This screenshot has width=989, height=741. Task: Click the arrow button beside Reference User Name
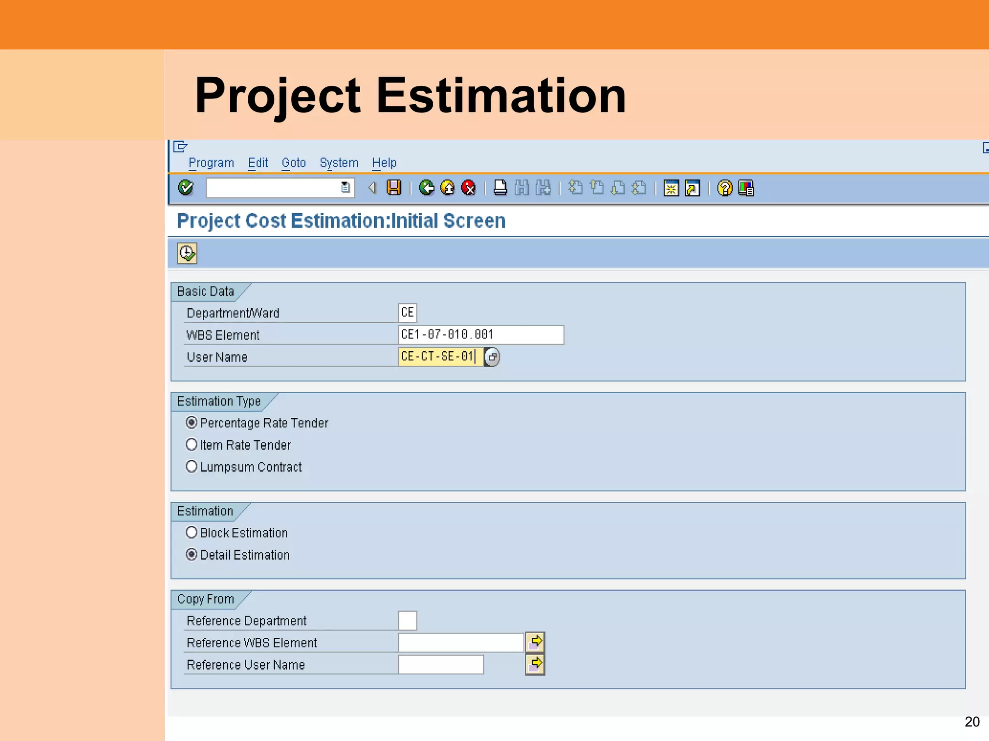(x=535, y=664)
